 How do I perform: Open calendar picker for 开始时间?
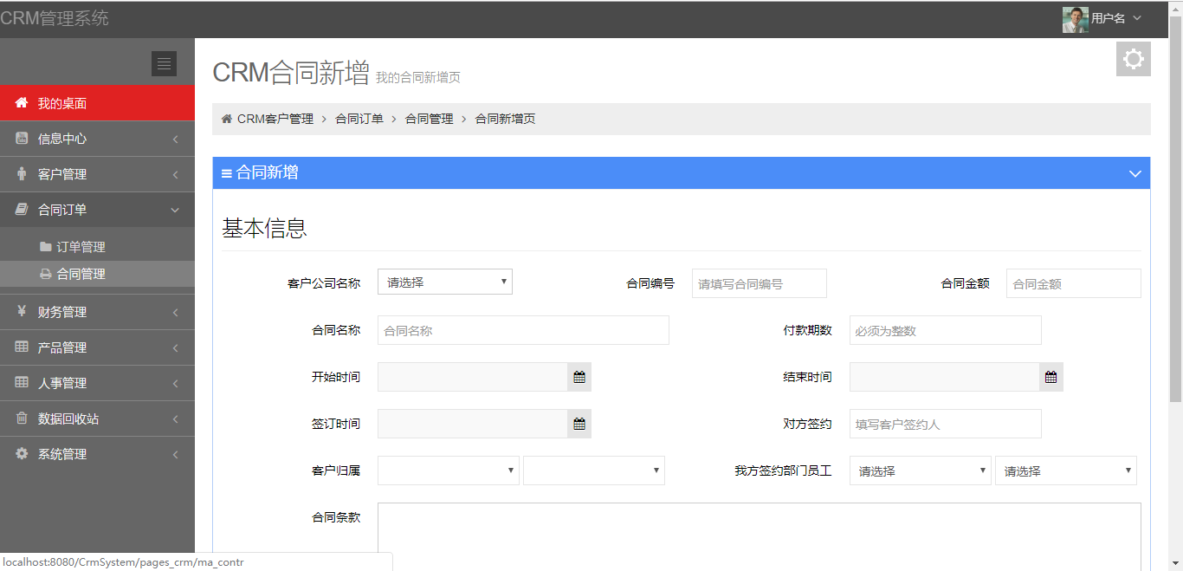579,377
